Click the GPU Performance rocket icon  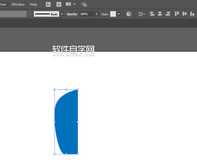click(x=84, y=5)
